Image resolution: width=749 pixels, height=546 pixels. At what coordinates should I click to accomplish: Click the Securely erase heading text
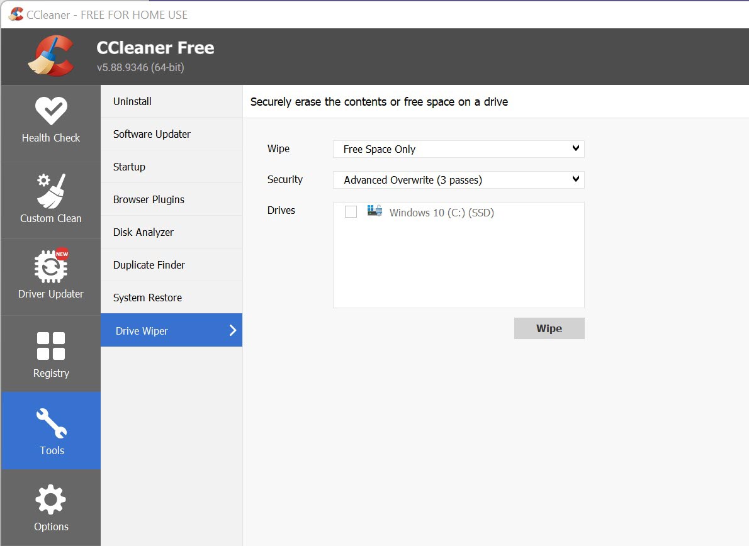coord(379,102)
